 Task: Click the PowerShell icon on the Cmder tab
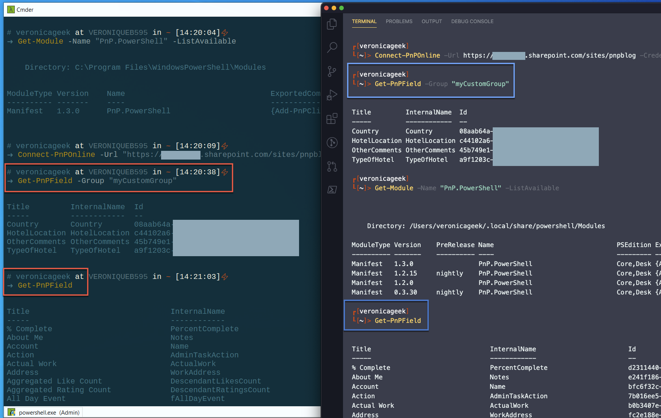pyautogui.click(x=11, y=412)
